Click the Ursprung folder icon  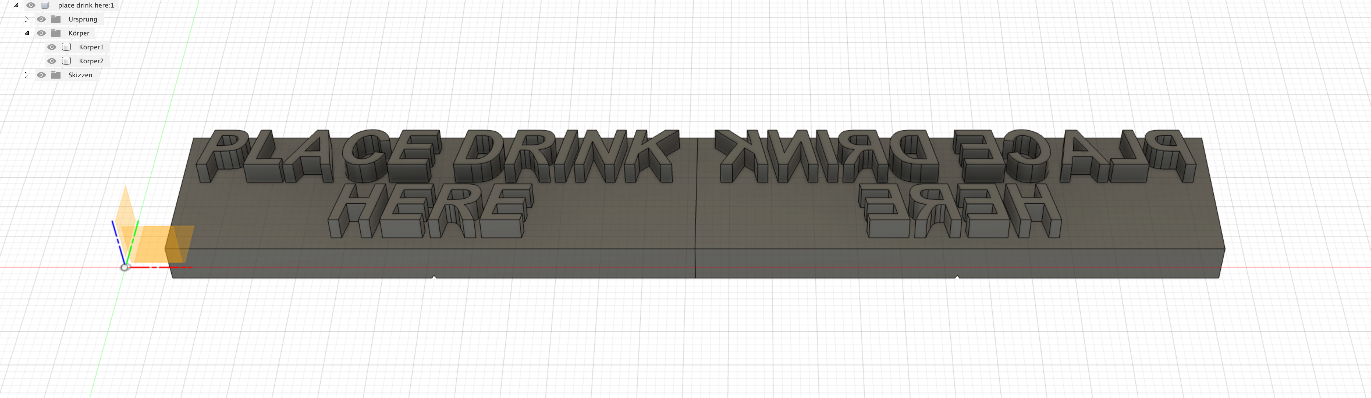pyautogui.click(x=56, y=19)
